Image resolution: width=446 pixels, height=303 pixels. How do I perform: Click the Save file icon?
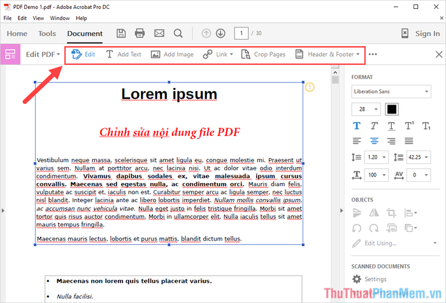tap(122, 33)
